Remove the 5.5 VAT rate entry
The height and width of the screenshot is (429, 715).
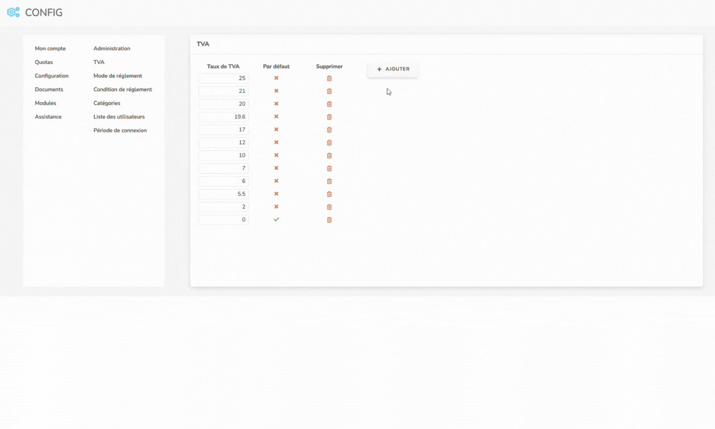(x=329, y=194)
